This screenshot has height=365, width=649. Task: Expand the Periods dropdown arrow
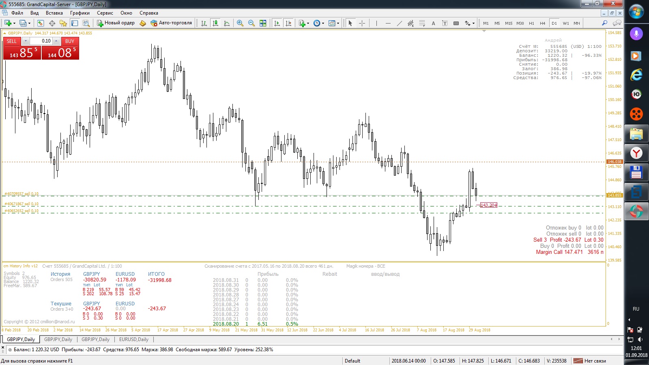coord(323,23)
